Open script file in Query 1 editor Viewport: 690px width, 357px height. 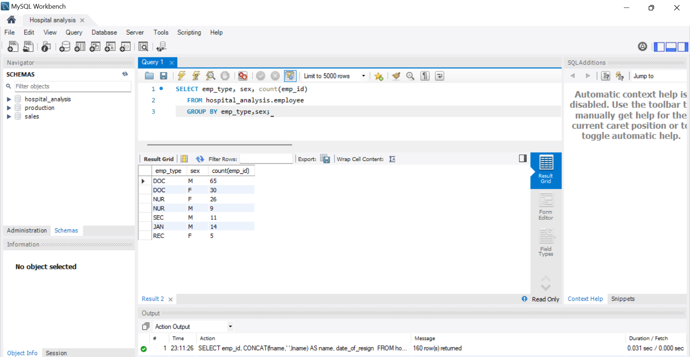[x=149, y=76]
